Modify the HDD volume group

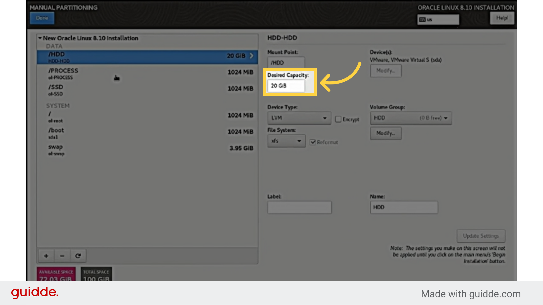(385, 133)
